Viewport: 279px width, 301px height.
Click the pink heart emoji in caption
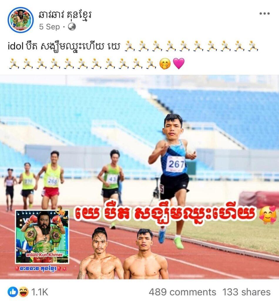(x=179, y=63)
